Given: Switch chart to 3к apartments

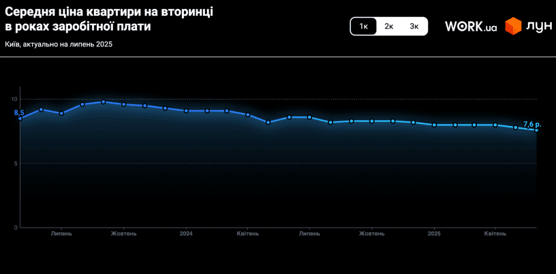Looking at the screenshot, I should (414, 26).
